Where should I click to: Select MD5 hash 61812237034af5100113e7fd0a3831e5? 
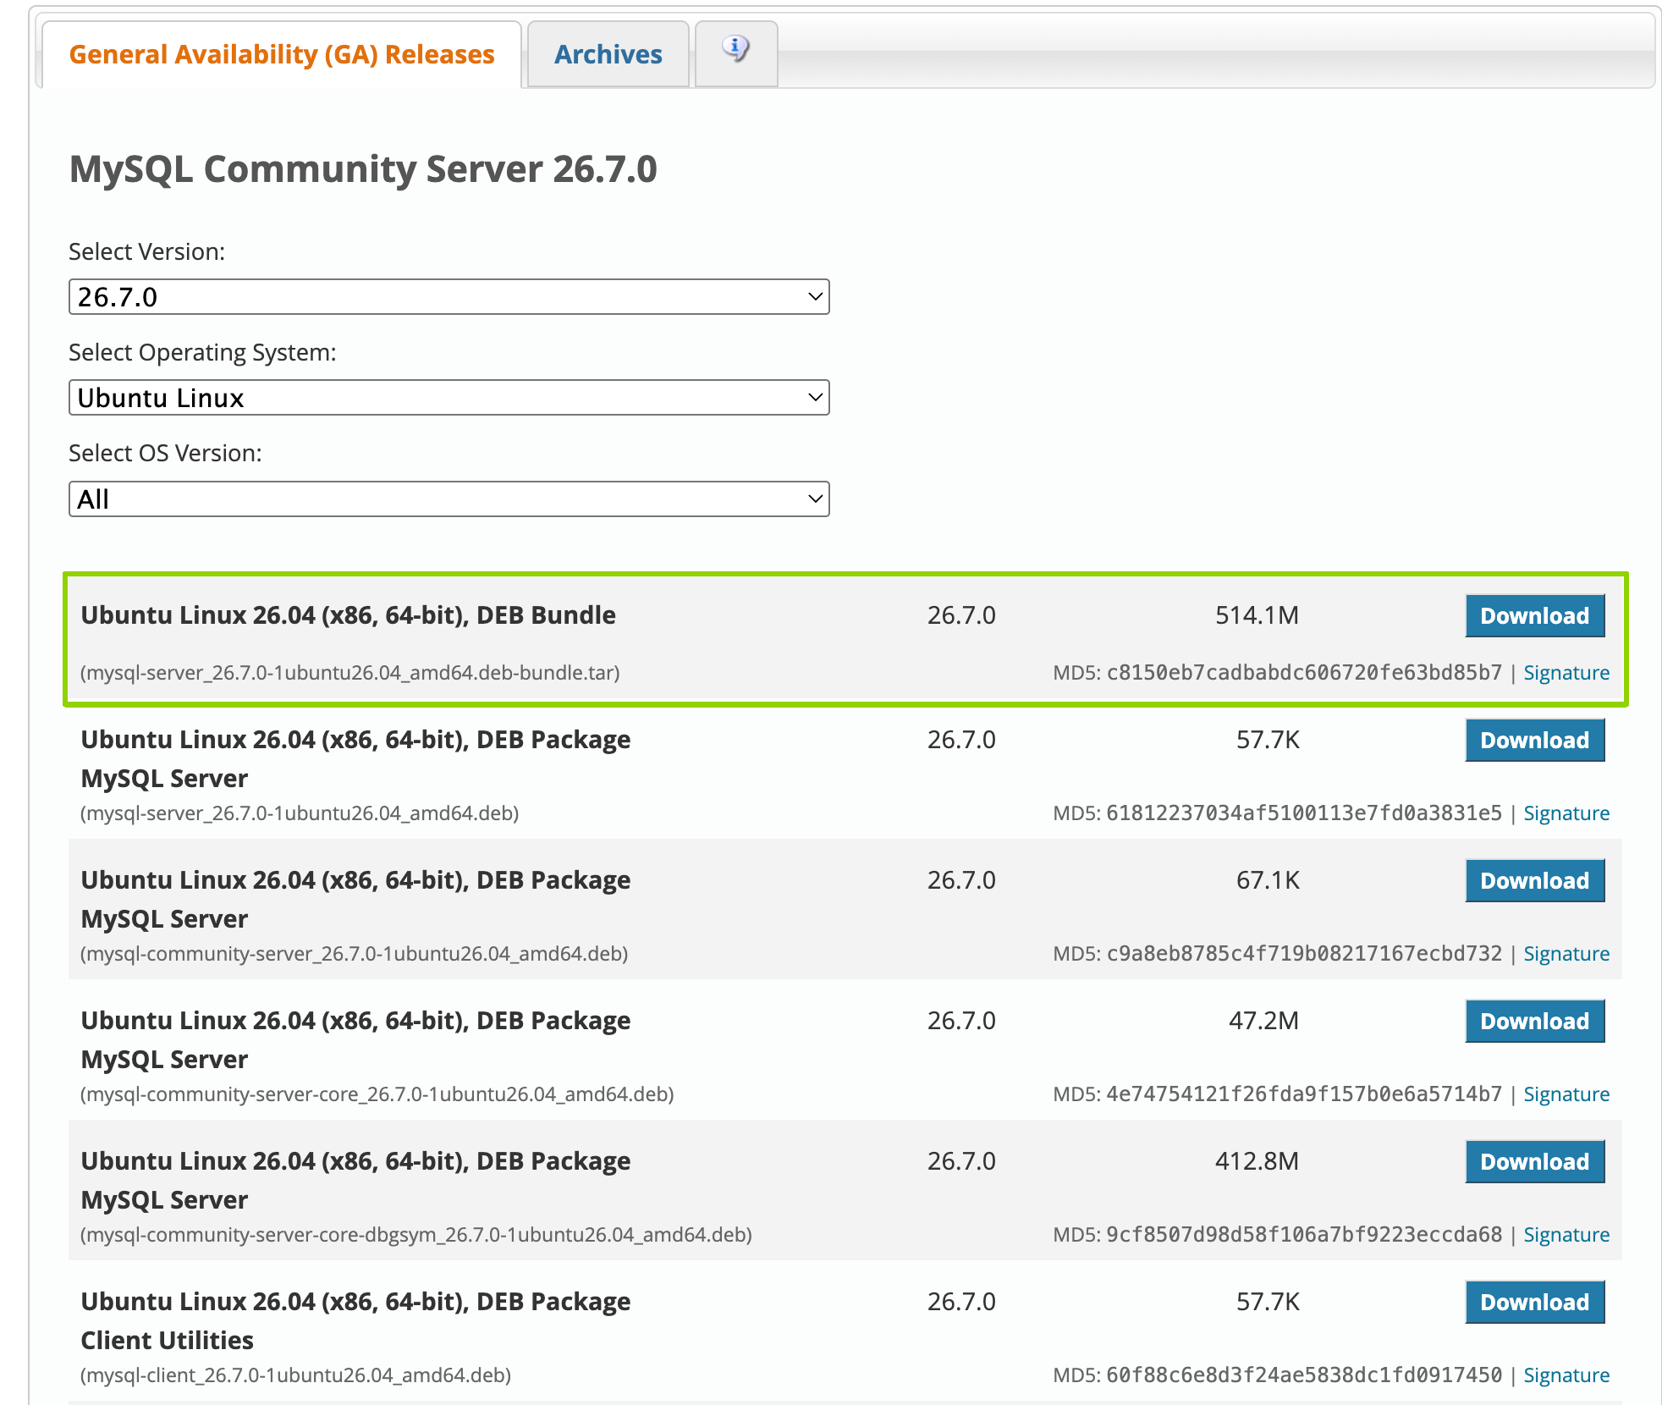(1304, 813)
